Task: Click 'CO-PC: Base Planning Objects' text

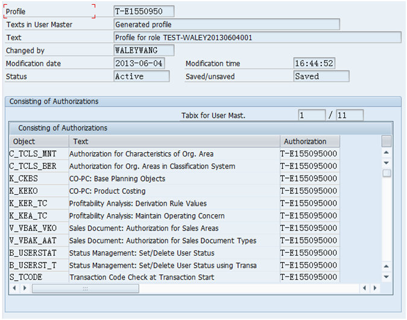Action: 117,179
